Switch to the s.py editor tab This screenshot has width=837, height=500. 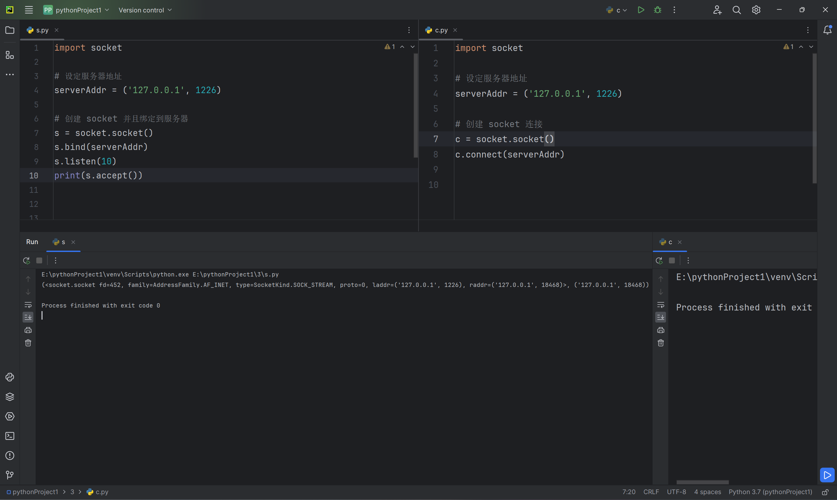point(42,30)
